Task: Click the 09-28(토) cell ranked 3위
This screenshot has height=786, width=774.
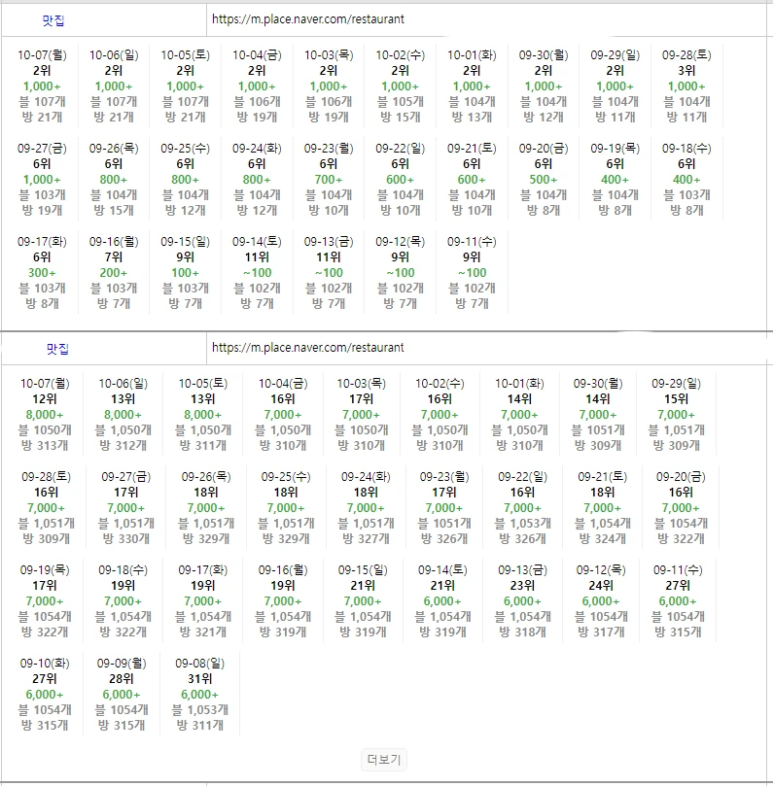Action: 686,86
